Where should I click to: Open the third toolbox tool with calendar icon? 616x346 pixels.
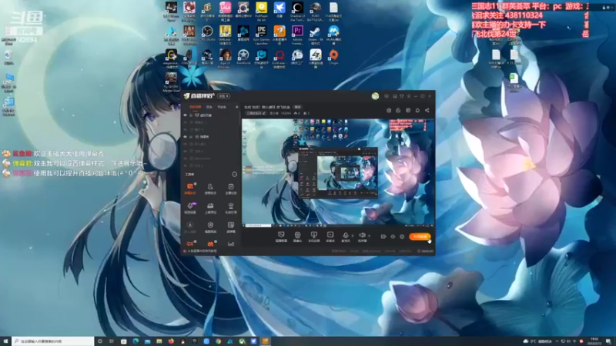point(231,188)
